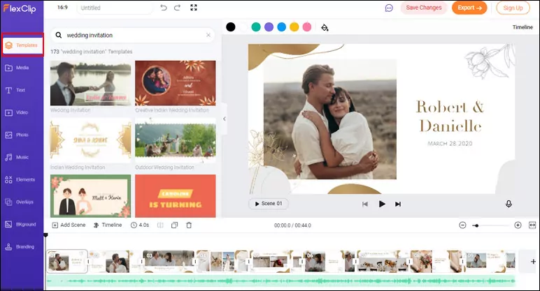Enter fullscreen preview mode
The image size is (540, 291).
pos(194,8)
